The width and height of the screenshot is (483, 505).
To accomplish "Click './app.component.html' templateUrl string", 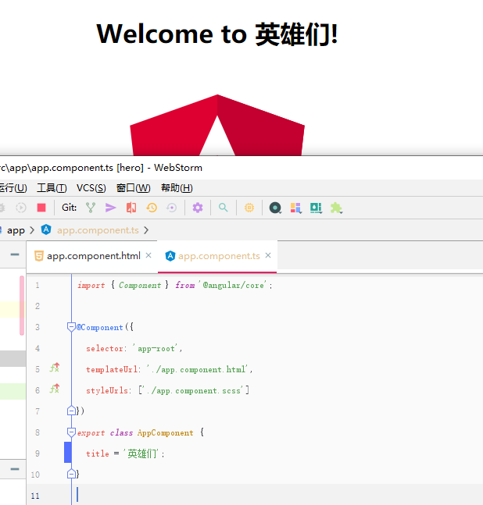I will click(198, 369).
